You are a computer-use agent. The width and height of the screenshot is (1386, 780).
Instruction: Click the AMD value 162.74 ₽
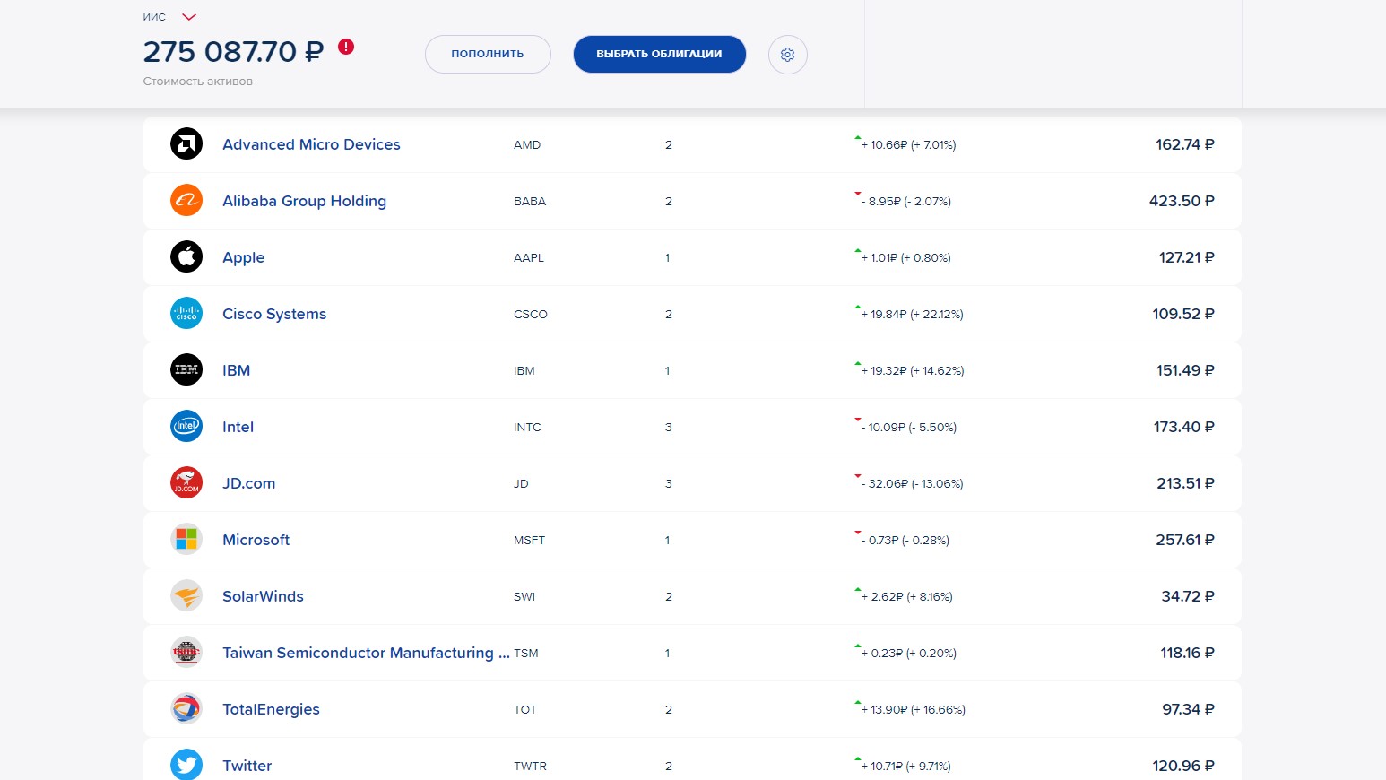click(x=1185, y=144)
